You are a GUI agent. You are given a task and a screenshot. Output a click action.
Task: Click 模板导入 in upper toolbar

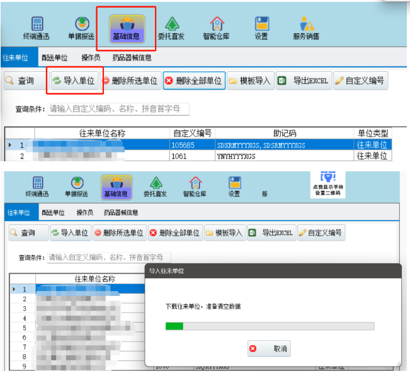coord(251,81)
